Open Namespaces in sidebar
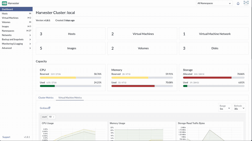Screen dimensions: 252x141 point(16,31)
